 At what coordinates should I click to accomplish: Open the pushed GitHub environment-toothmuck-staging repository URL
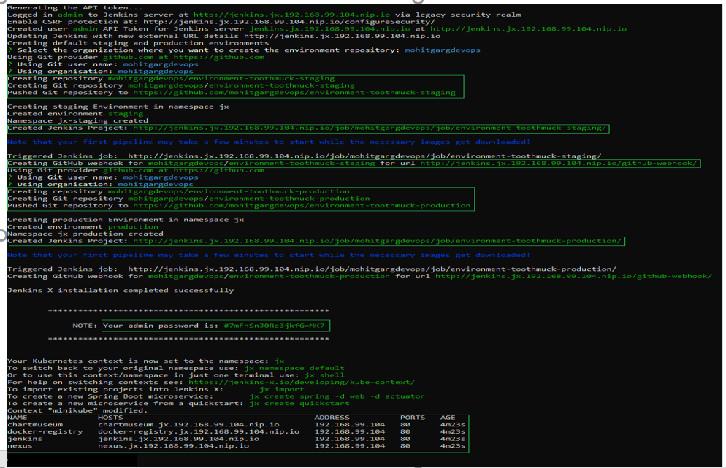pos(294,93)
